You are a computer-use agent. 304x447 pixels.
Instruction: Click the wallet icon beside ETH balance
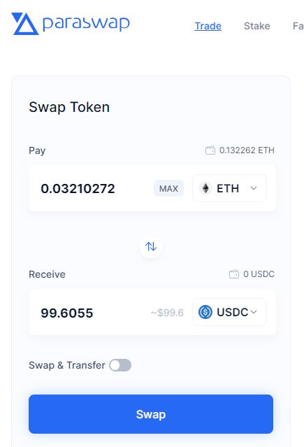(210, 150)
